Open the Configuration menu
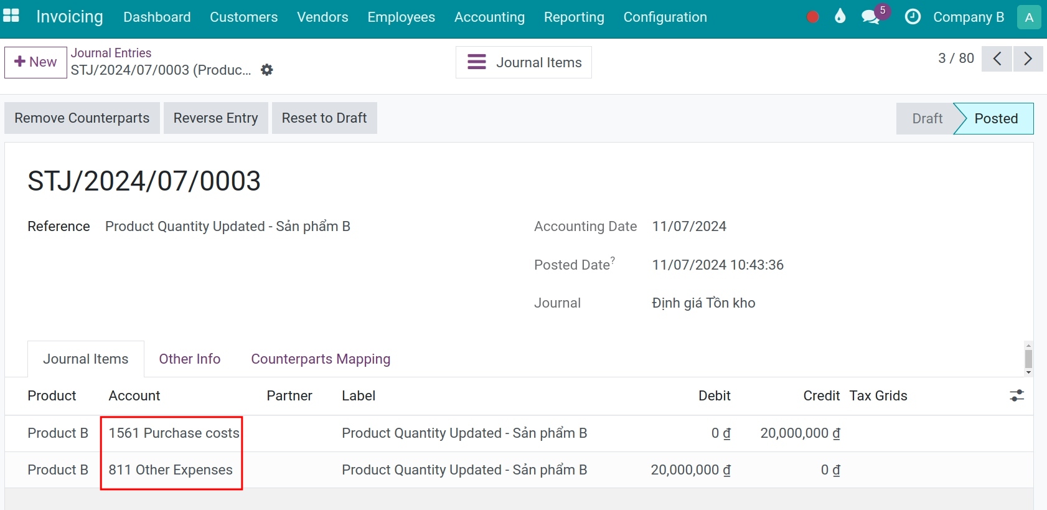 click(665, 17)
